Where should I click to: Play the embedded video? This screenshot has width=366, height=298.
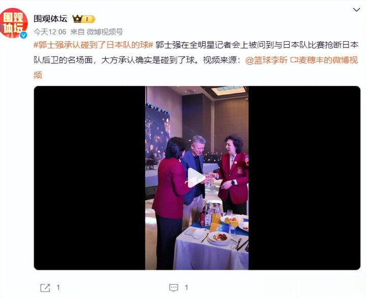[x=196, y=177]
